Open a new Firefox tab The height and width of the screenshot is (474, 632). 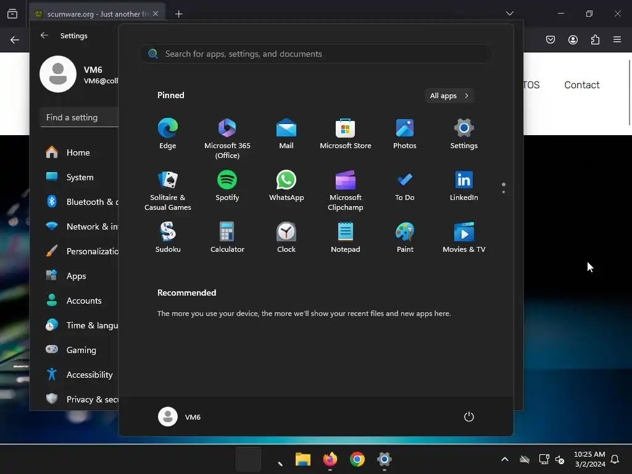click(178, 14)
